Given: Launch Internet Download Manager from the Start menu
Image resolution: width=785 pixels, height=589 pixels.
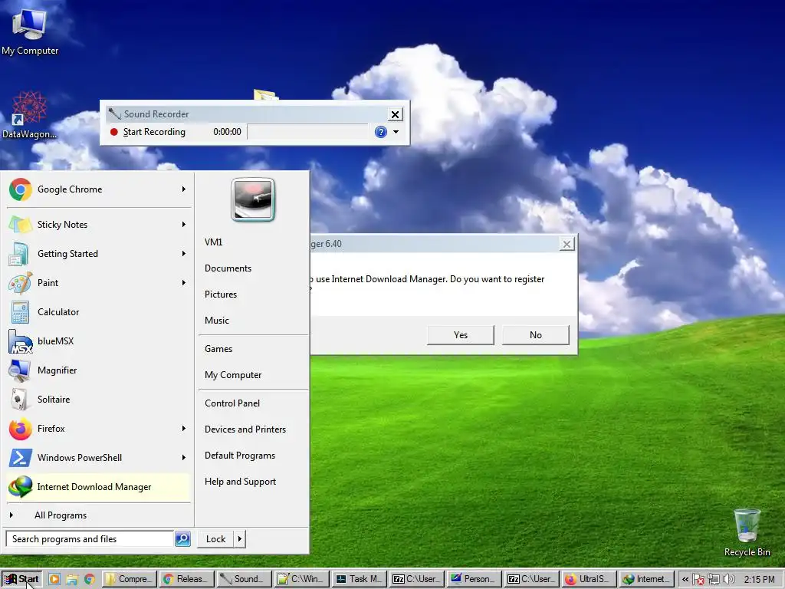Looking at the screenshot, I should coord(99,487).
